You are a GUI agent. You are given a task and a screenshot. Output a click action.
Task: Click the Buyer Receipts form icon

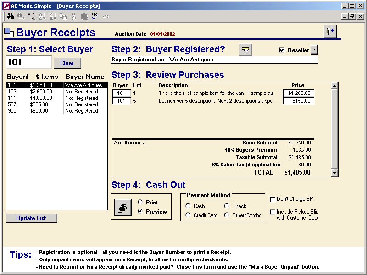9,33
